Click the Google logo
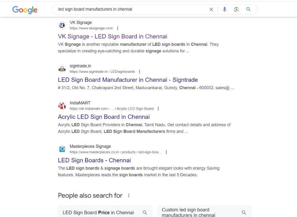This screenshot has height=217, width=297. 25,10
